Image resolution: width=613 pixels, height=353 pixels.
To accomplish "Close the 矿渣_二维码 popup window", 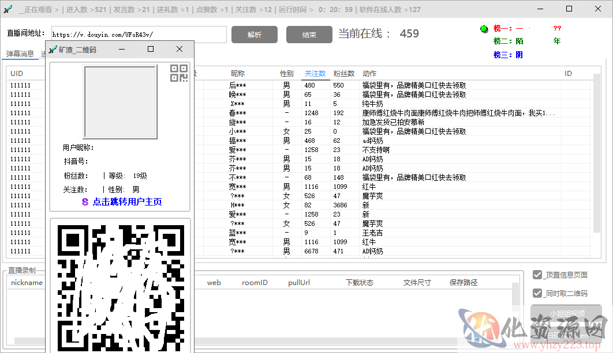I will [x=180, y=49].
